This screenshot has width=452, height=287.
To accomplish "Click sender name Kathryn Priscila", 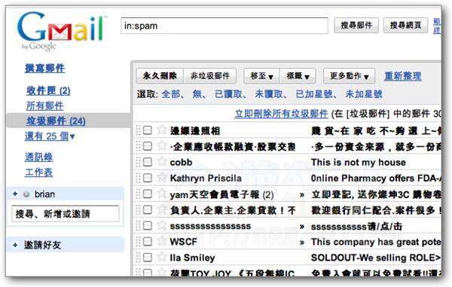I will pos(206,178).
